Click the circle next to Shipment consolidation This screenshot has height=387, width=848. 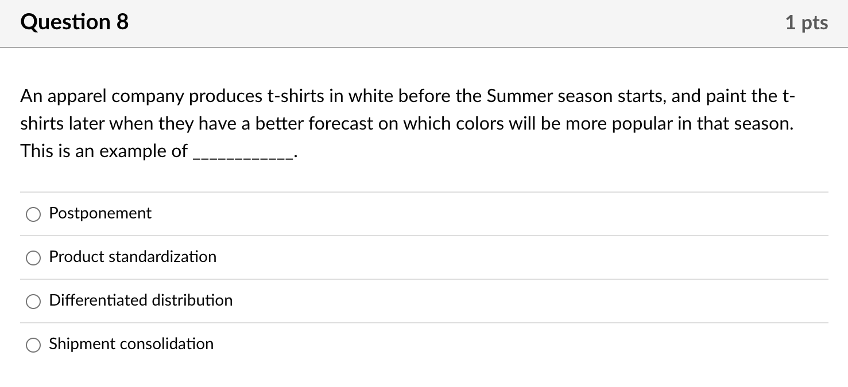click(33, 345)
